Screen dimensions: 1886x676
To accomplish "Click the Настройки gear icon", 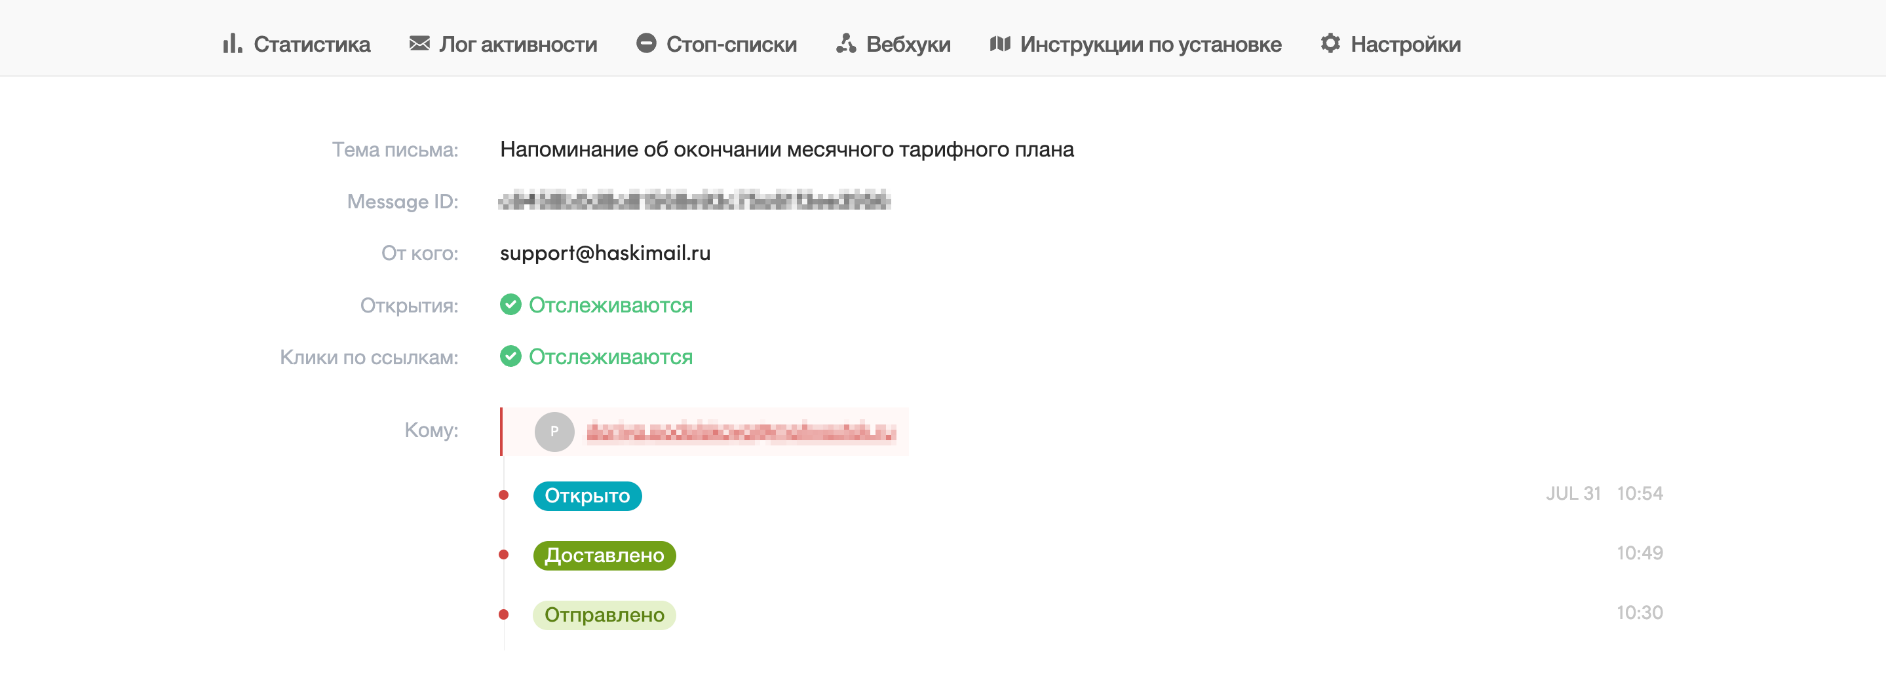I will point(1330,44).
